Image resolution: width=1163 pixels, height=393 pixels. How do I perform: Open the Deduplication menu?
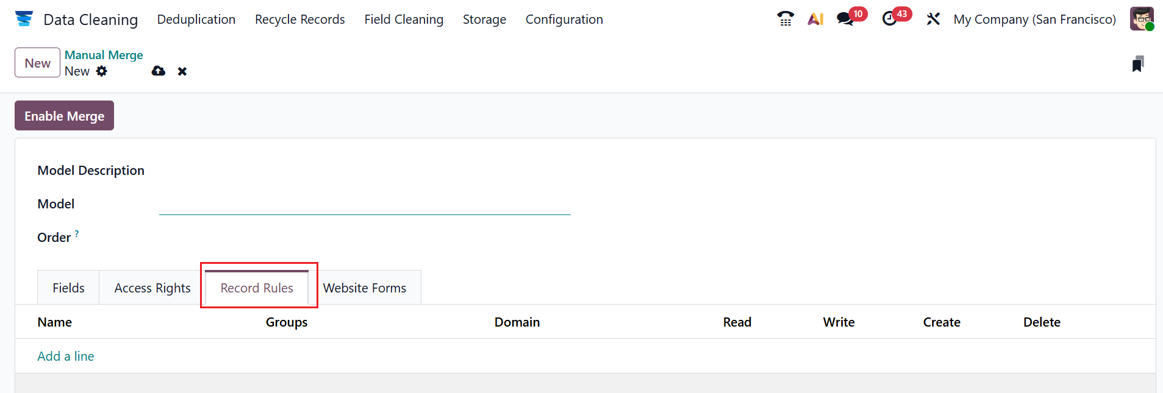point(196,19)
